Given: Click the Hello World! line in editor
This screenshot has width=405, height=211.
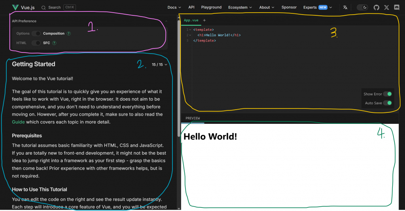Looking at the screenshot, I should (x=219, y=35).
